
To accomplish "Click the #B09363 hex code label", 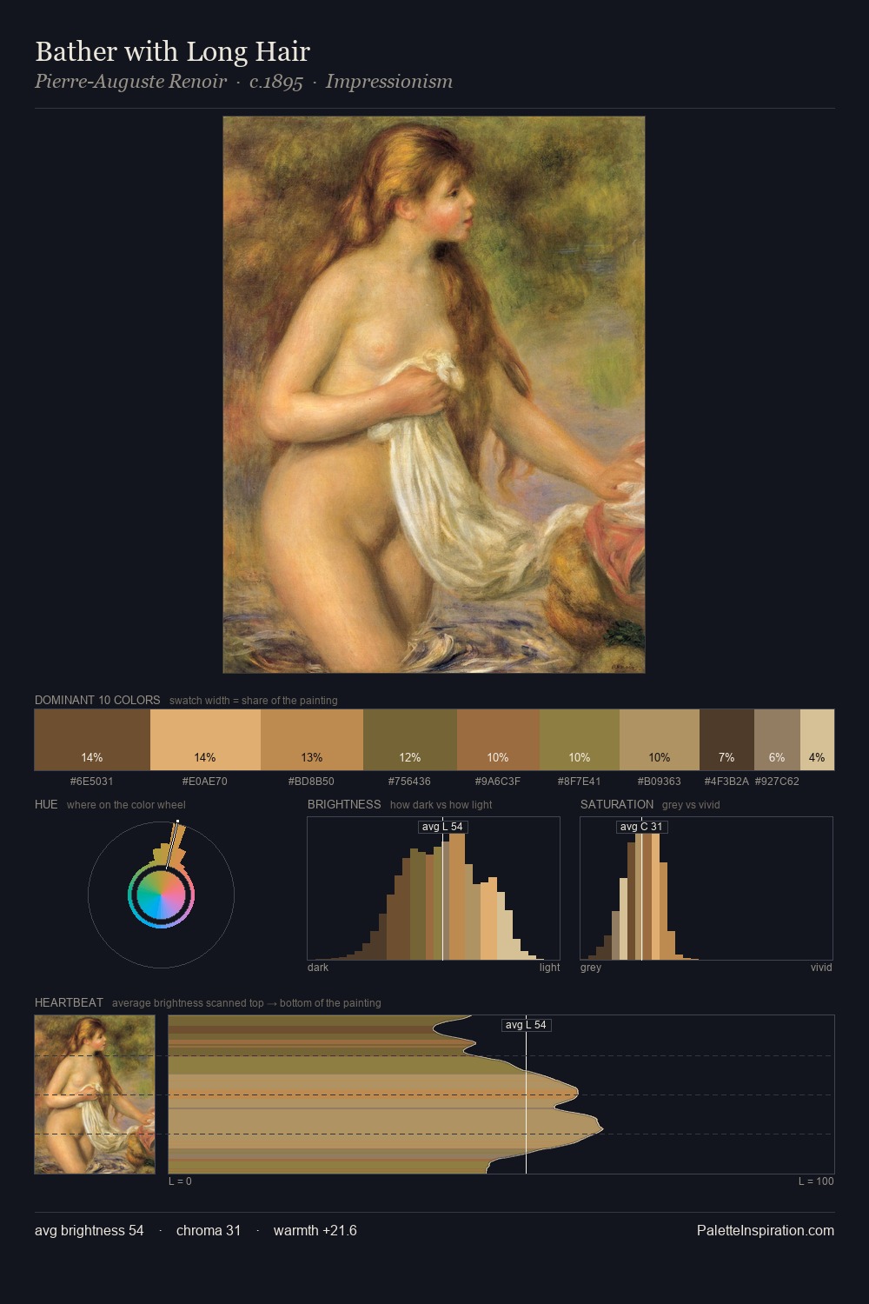I will [x=660, y=782].
